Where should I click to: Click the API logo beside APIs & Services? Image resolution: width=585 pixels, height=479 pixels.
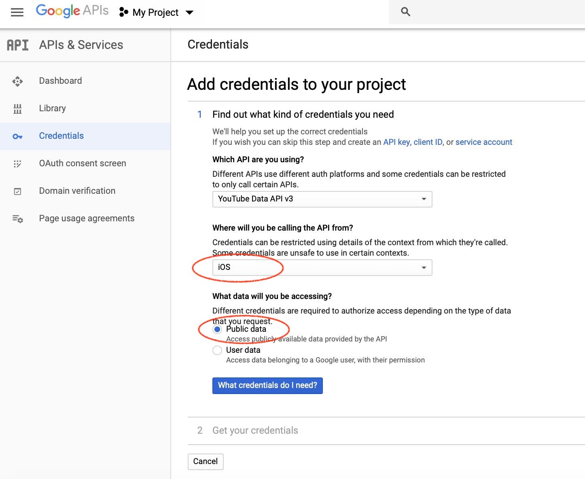pos(18,45)
